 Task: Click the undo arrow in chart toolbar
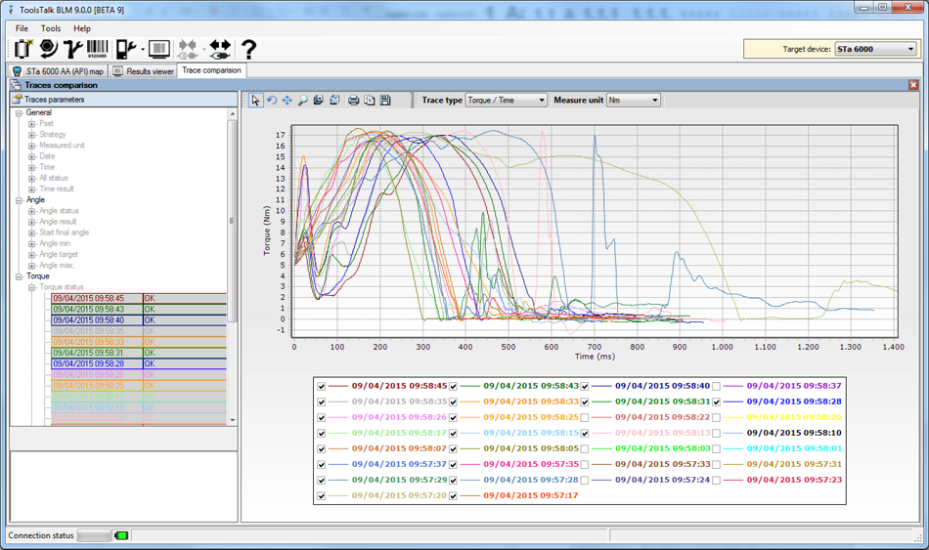pyautogui.click(x=271, y=100)
